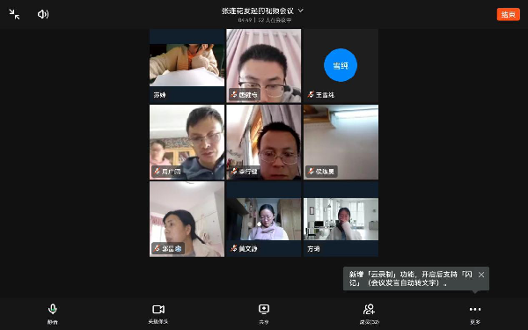528x330 pixels.
Task: Open the members list
Action: click(x=370, y=313)
